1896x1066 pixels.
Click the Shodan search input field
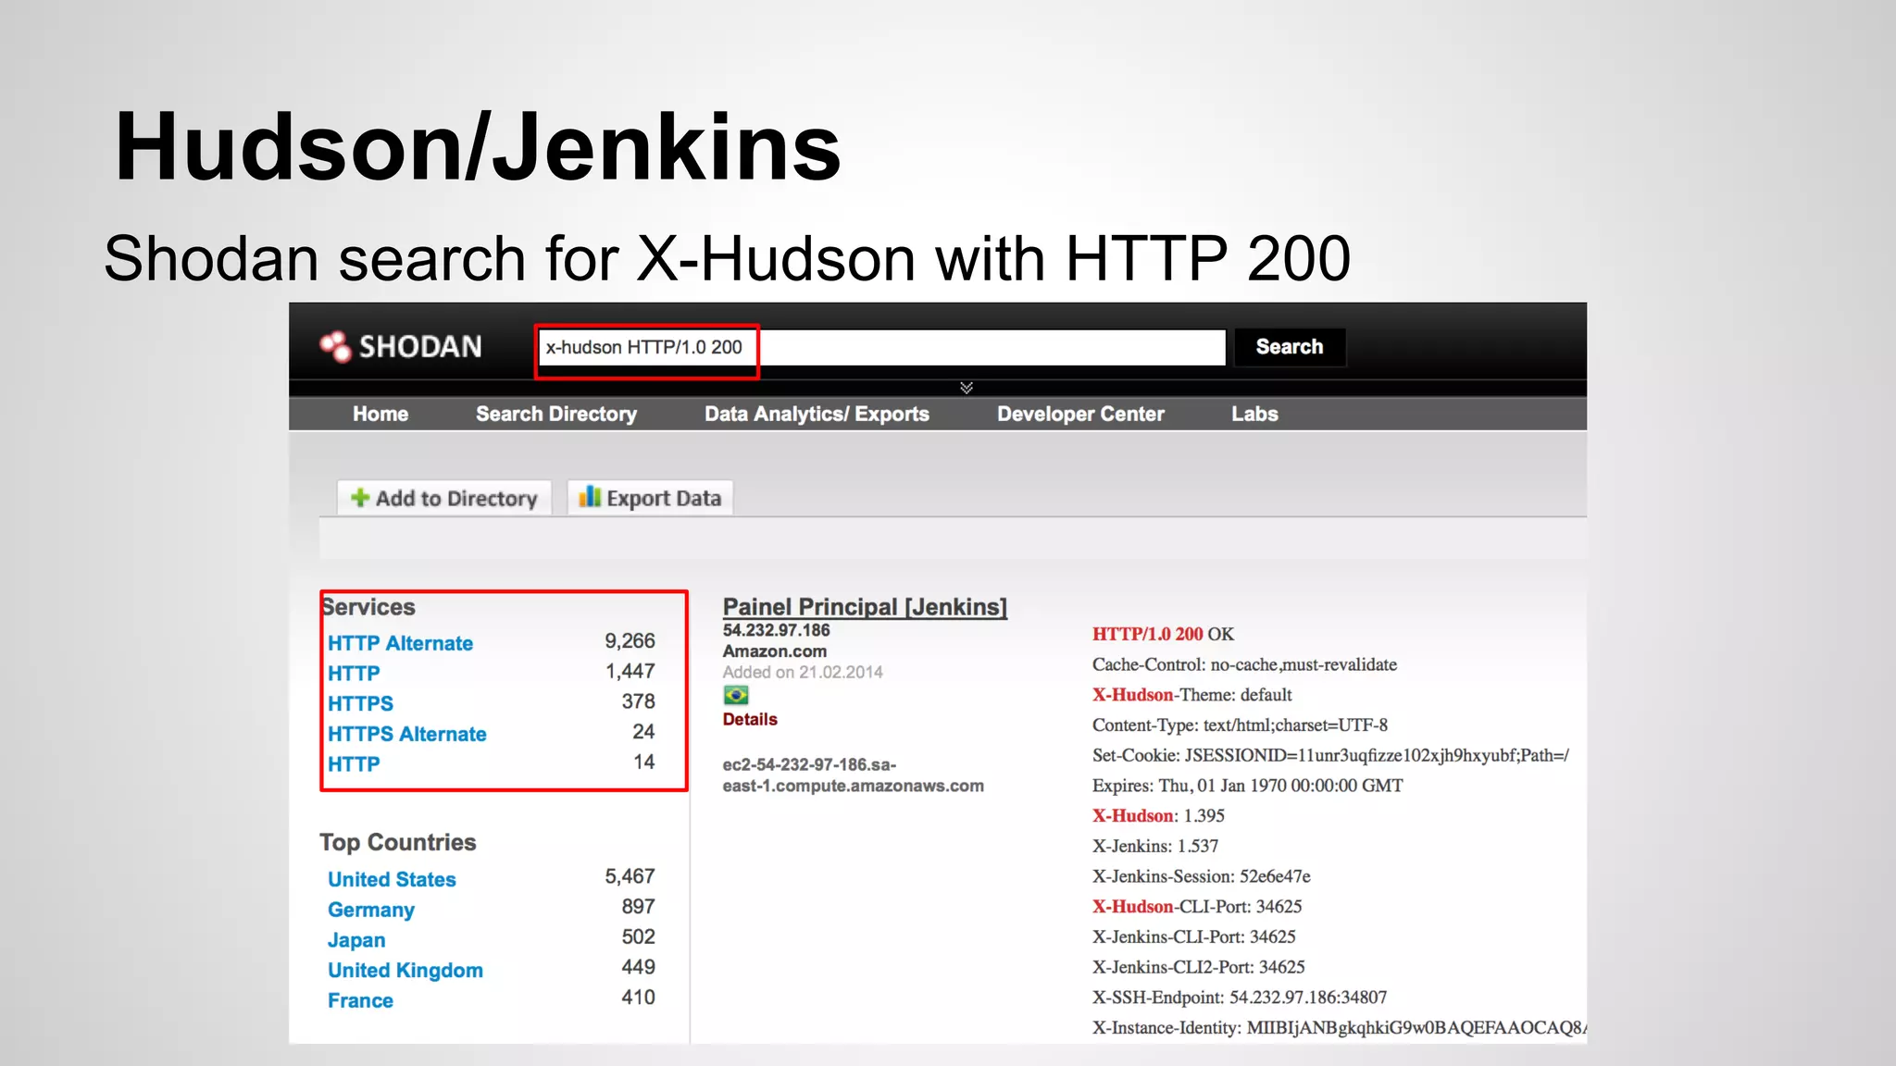click(x=882, y=347)
